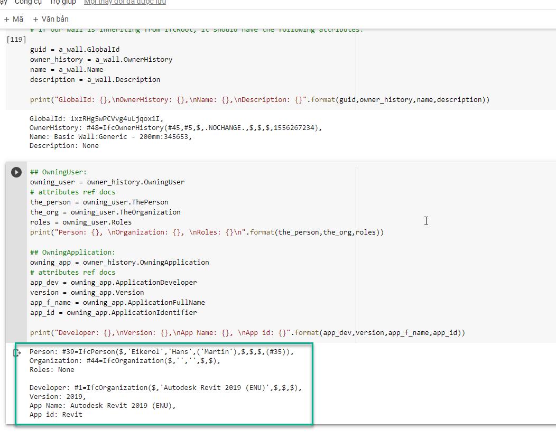Click the GlobalId print statement
The width and height of the screenshot is (556, 448).
(x=259, y=99)
